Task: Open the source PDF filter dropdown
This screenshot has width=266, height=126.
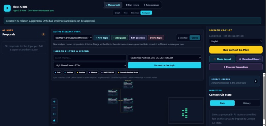Action: (165, 58)
